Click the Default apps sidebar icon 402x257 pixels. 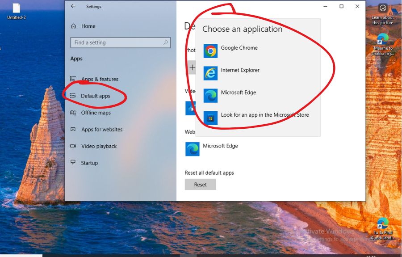73,95
